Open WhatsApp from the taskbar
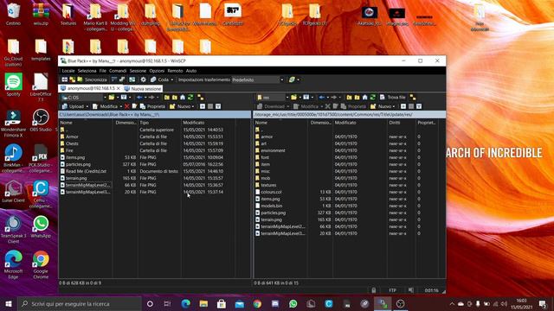The image size is (554, 311). [x=293, y=304]
